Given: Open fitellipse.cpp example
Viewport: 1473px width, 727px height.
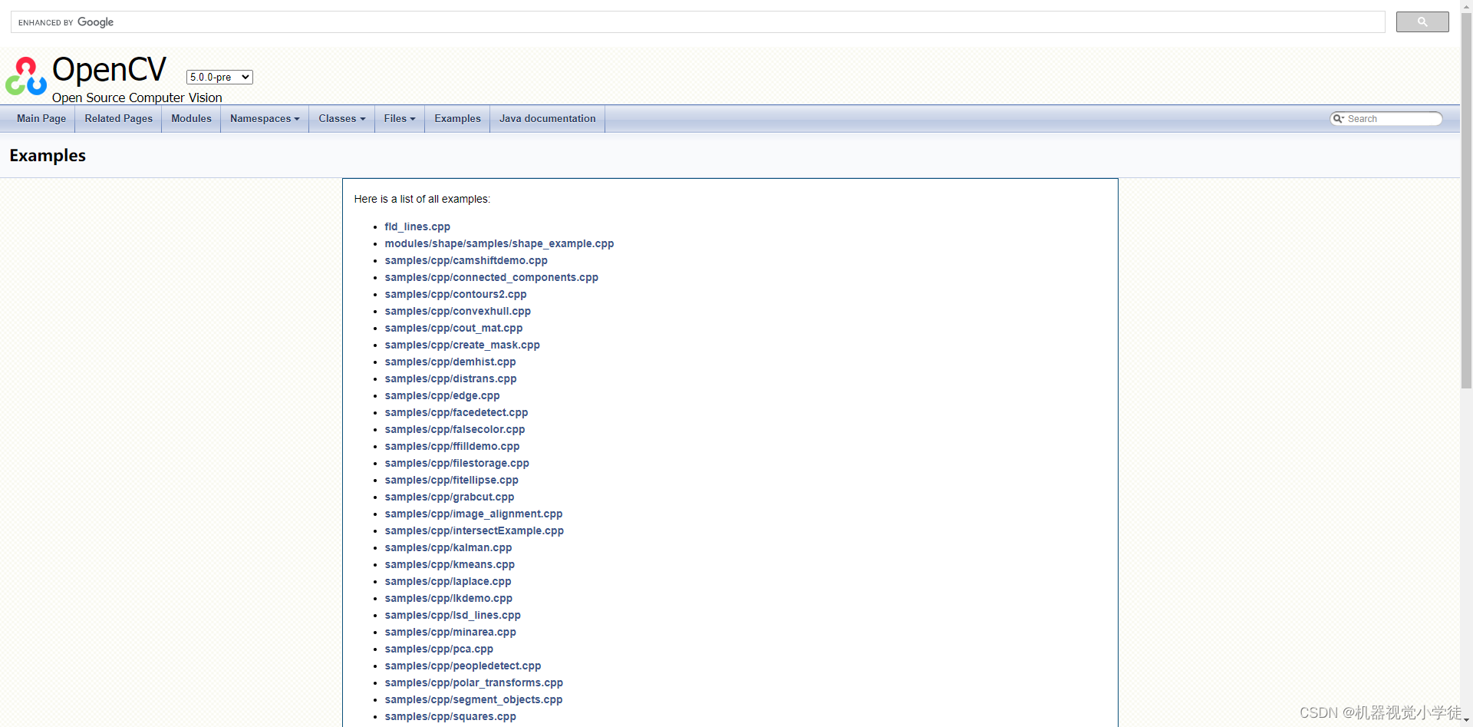Looking at the screenshot, I should click(452, 480).
